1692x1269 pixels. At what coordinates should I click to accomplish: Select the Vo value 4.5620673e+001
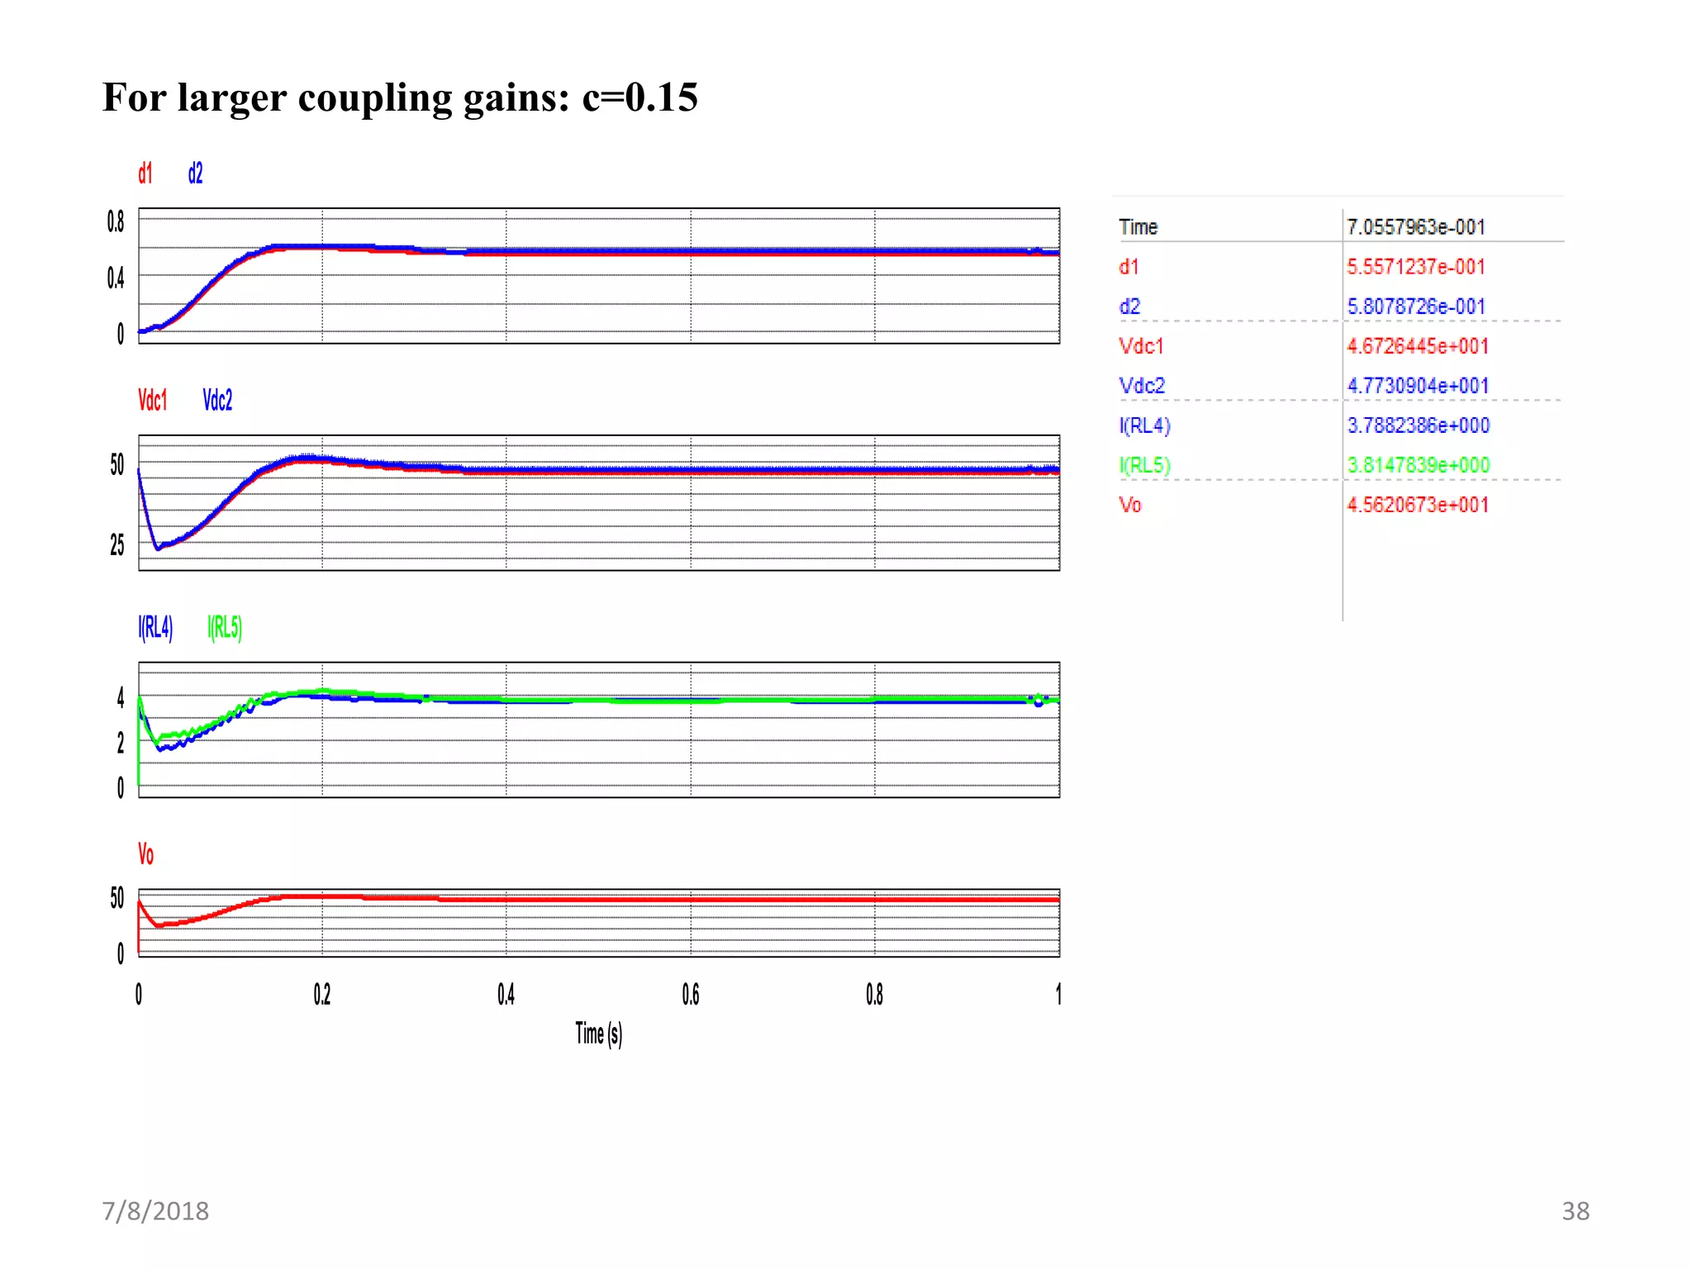(1418, 505)
